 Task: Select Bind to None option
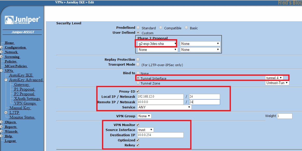pos(138,73)
